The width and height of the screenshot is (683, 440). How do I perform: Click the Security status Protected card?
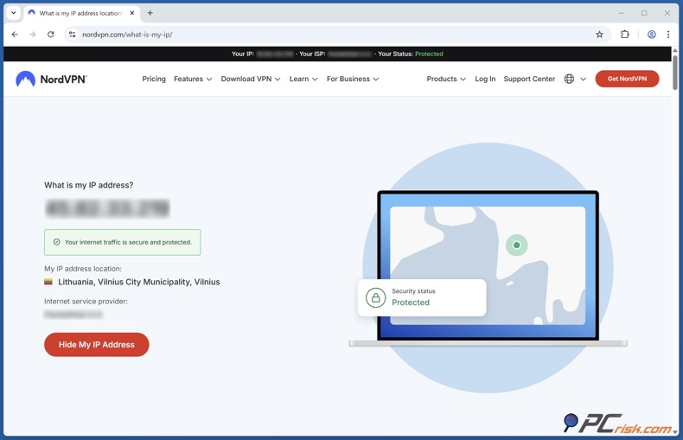pyautogui.click(x=422, y=297)
